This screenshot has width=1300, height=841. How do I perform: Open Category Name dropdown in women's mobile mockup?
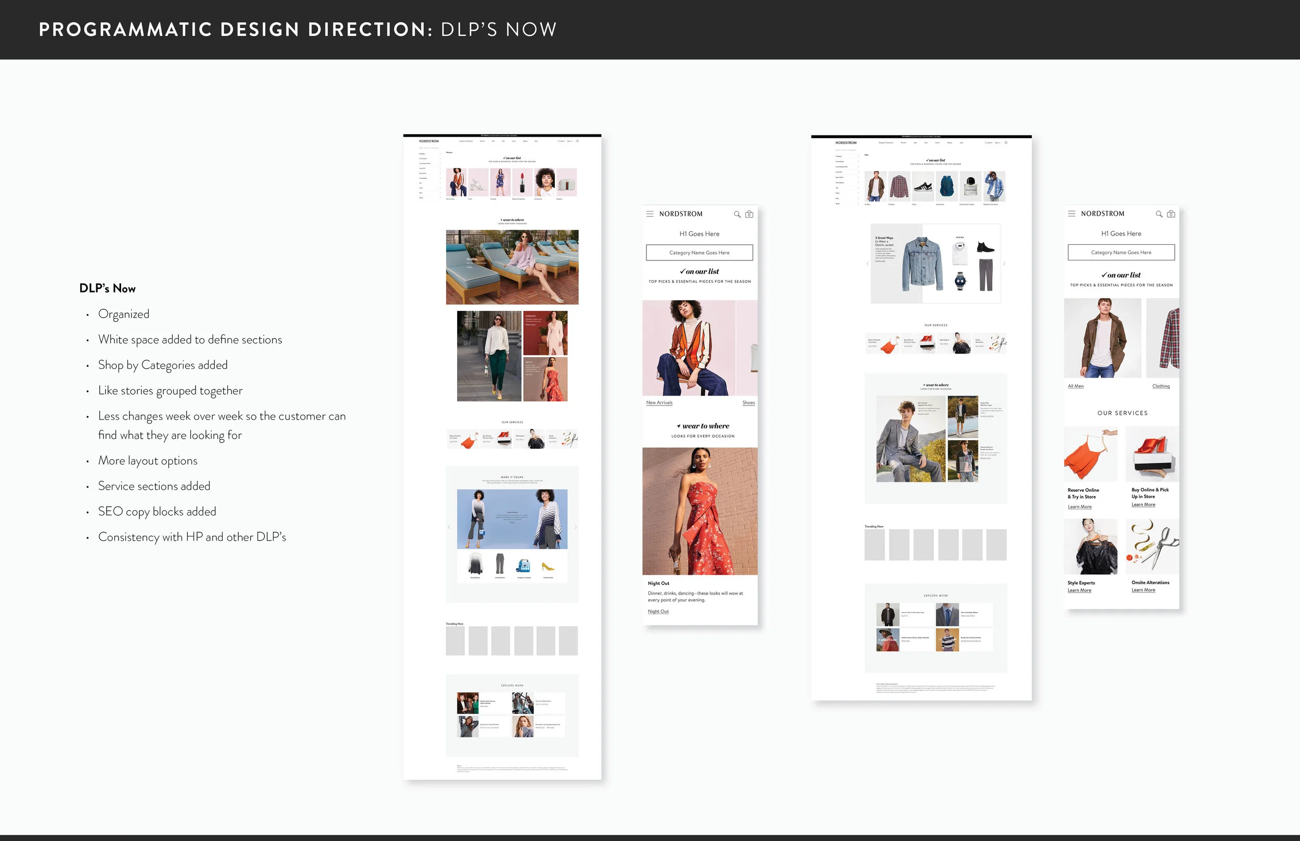coord(699,252)
